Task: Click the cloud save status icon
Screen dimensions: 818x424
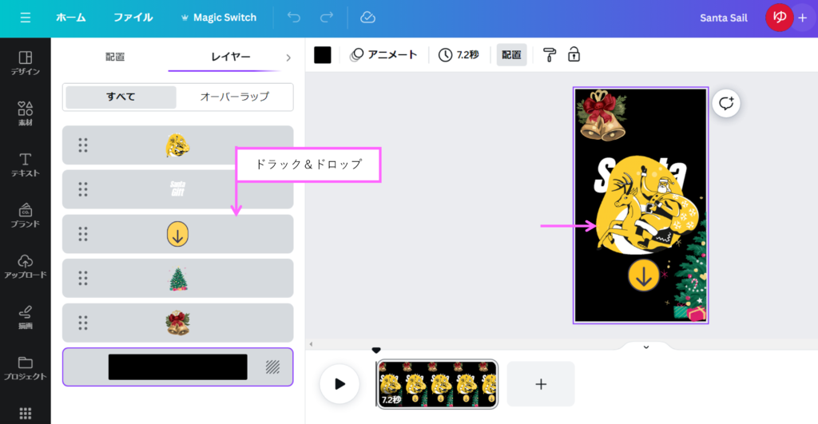Action: pos(367,18)
